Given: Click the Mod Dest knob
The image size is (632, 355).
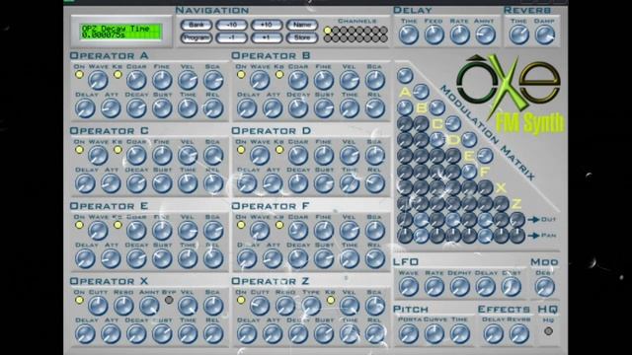Looking at the screenshot, I should point(544,287).
